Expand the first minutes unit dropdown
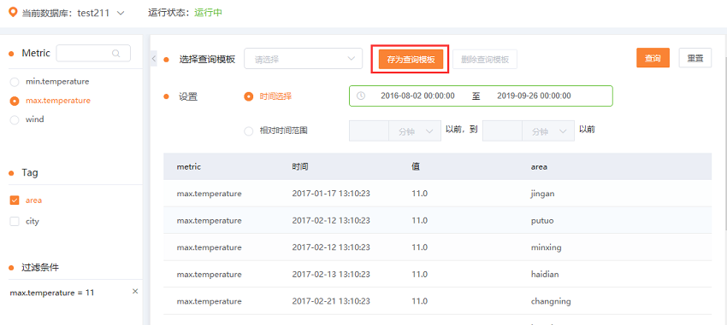Screen dimensions: 727x325 coord(414,131)
